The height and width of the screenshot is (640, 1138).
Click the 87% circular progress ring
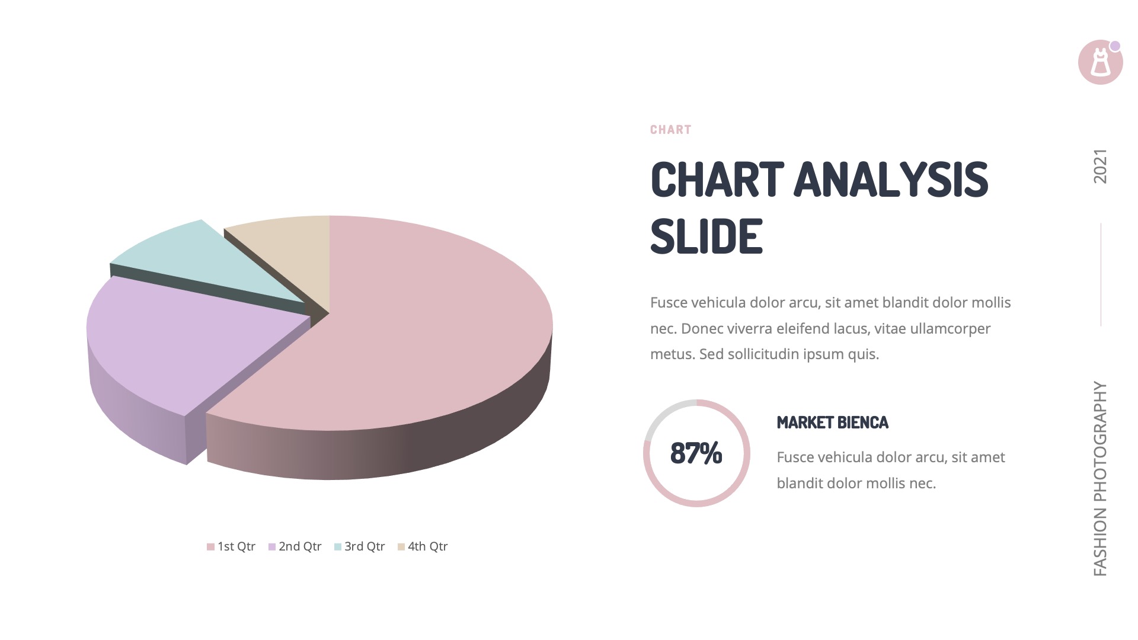[x=696, y=453]
